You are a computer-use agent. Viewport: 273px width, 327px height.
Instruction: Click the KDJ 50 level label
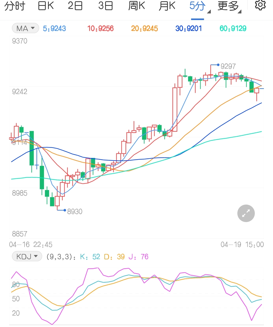[16, 299]
